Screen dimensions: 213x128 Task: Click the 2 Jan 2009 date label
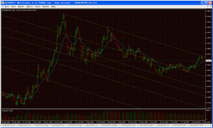click(69, 122)
